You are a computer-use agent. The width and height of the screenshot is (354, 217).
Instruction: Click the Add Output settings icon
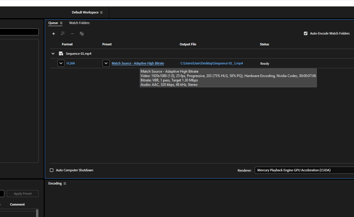pyautogui.click(x=63, y=34)
